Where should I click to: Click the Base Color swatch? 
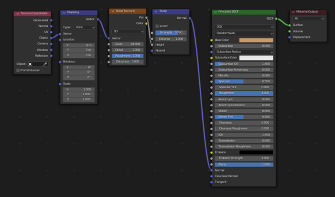256,40
